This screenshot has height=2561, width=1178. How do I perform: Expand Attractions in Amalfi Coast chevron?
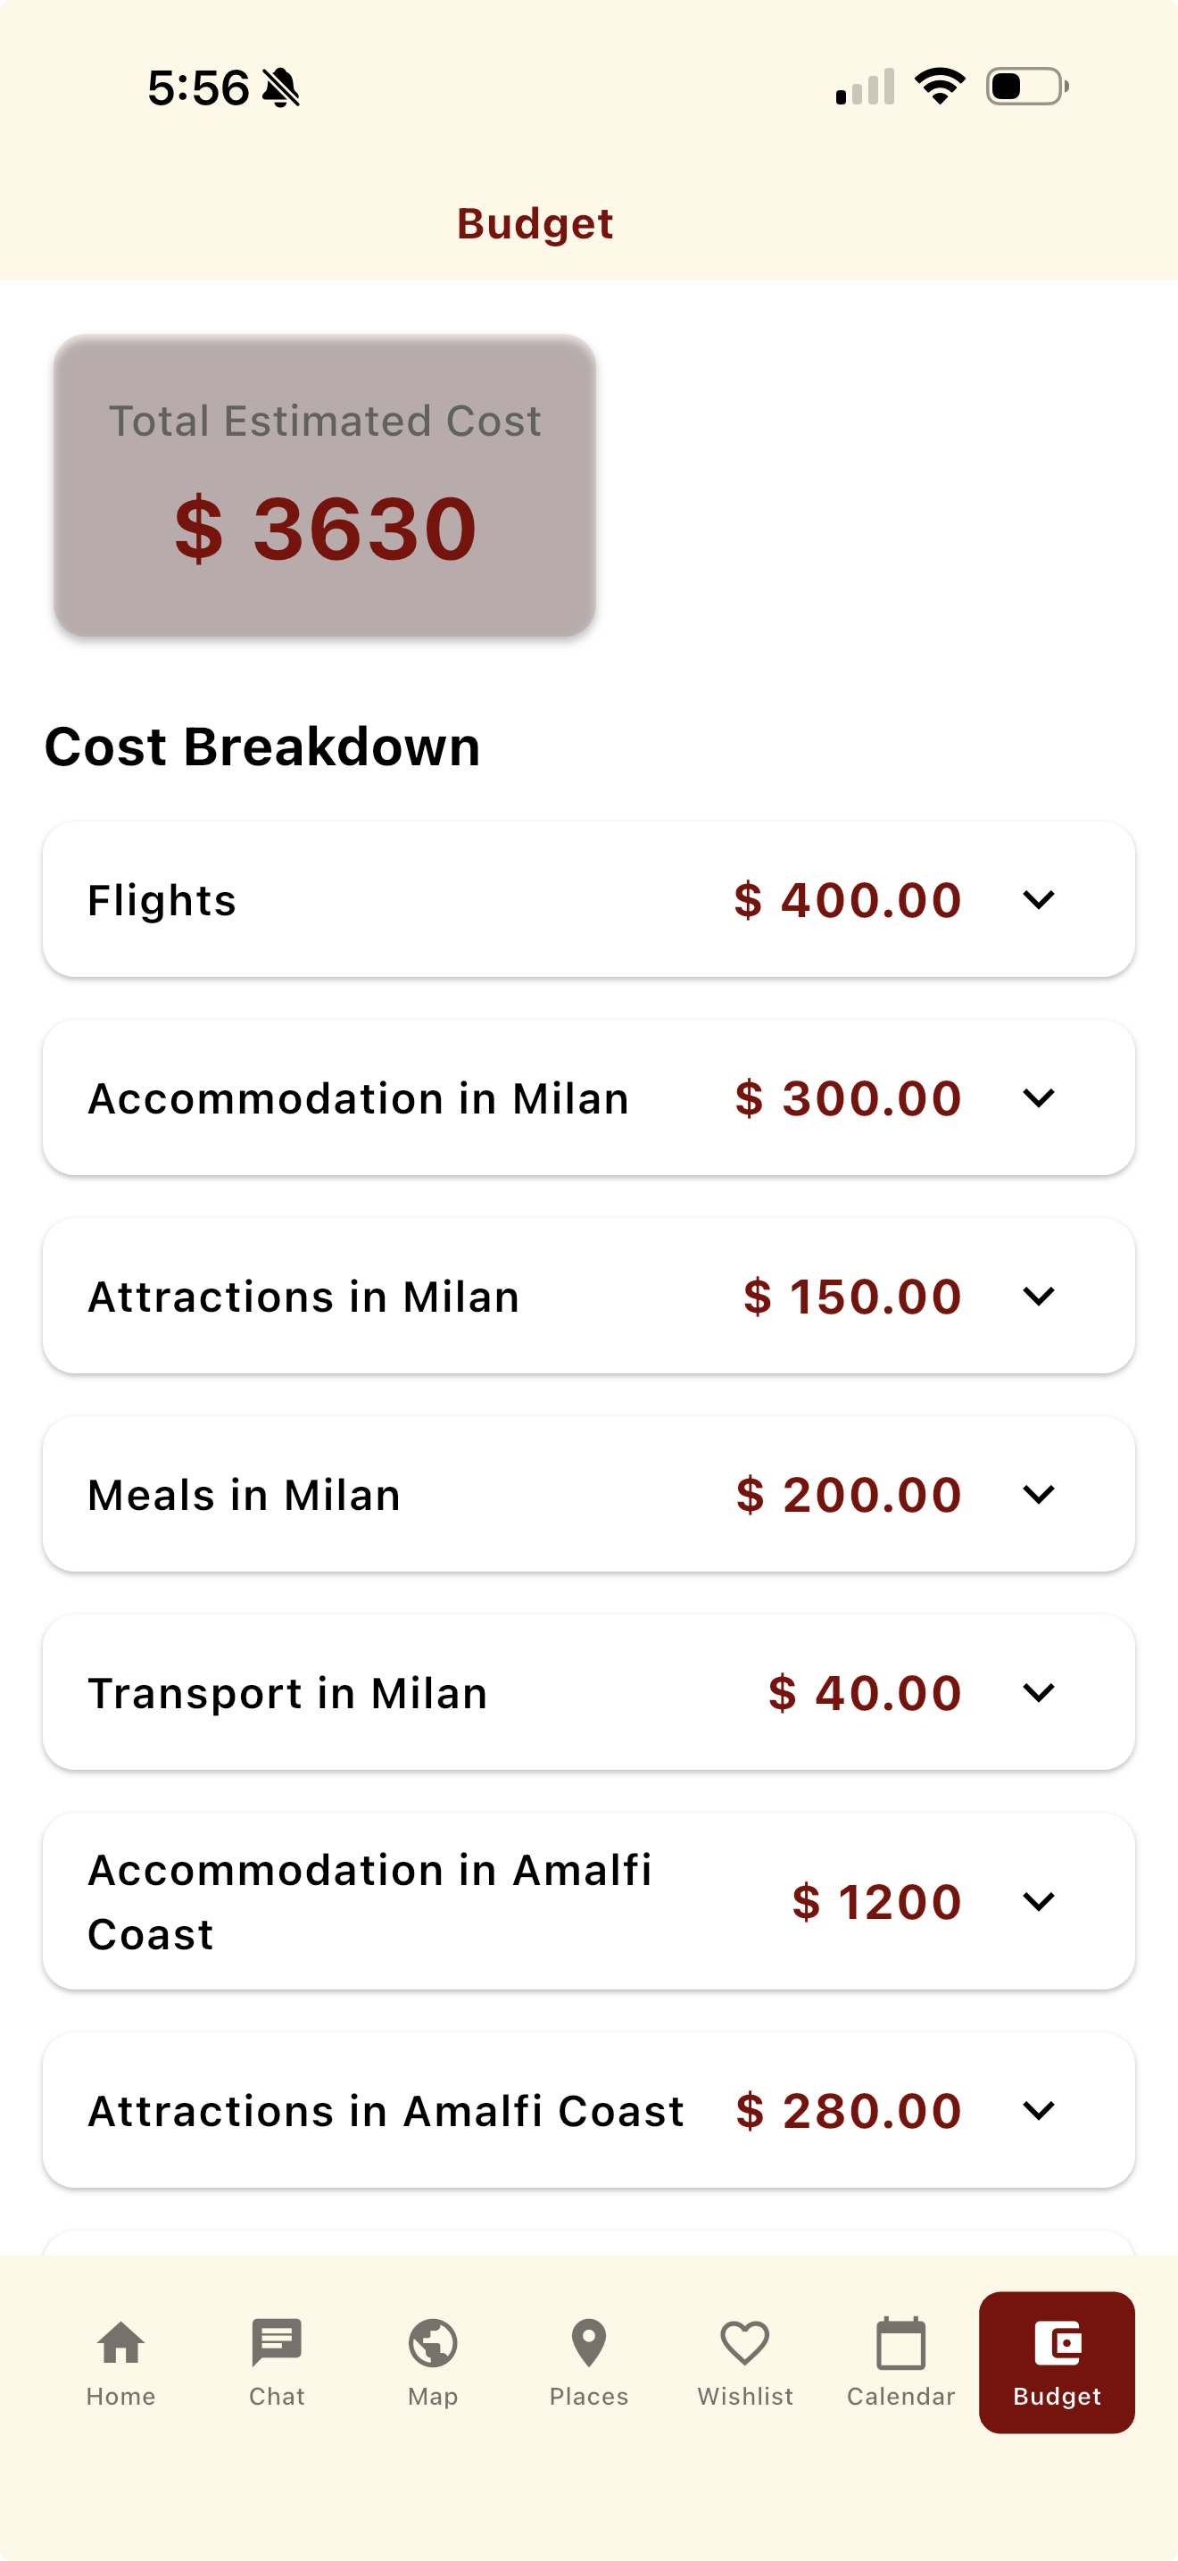1038,2110
